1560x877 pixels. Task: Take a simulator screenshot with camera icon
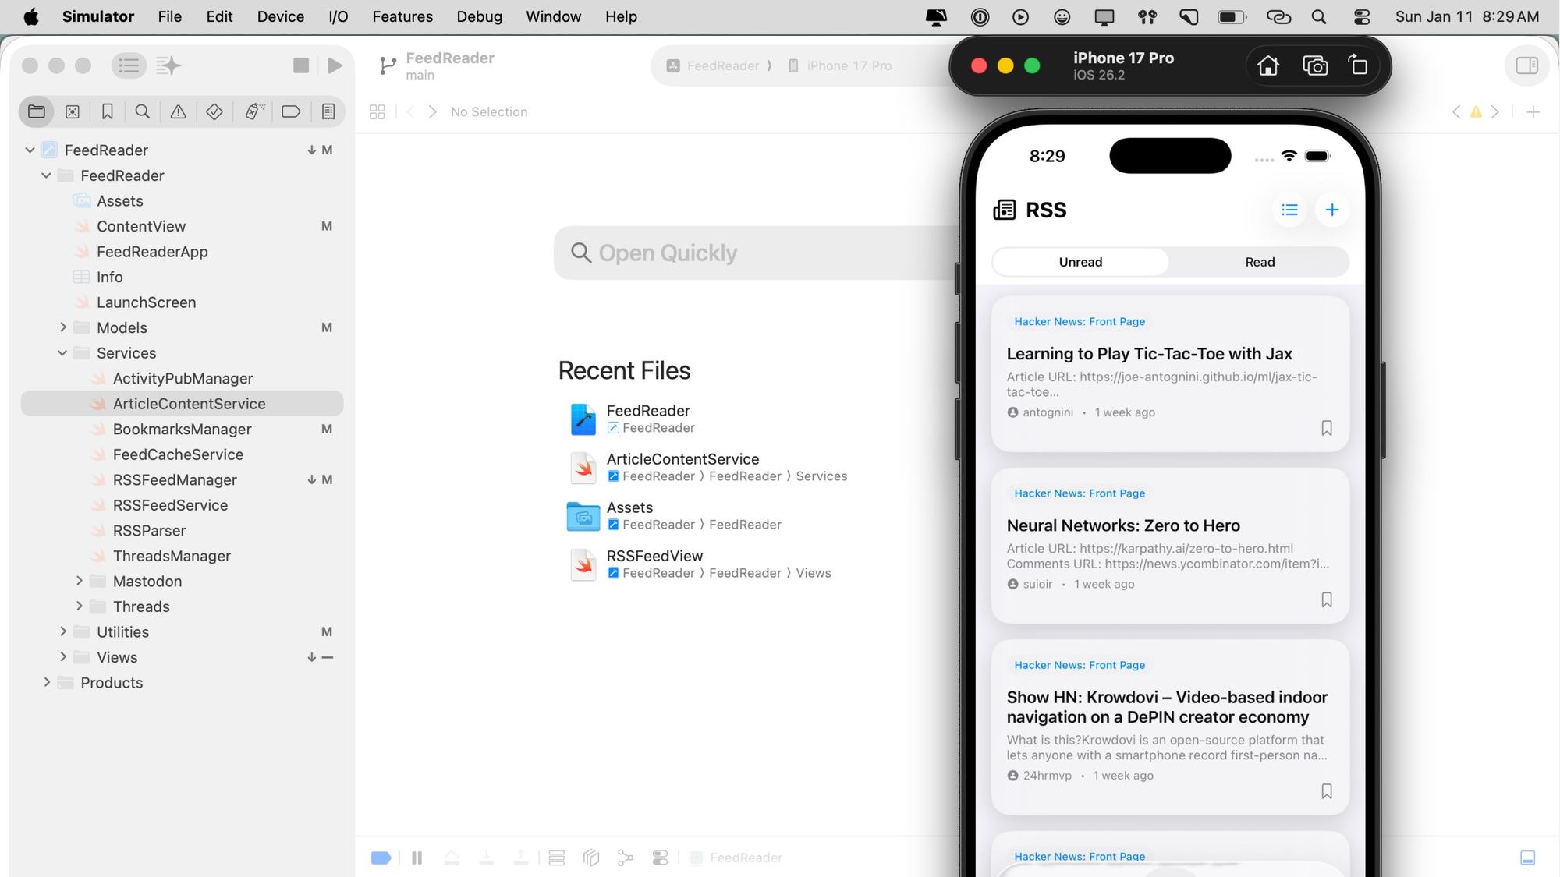click(1315, 65)
